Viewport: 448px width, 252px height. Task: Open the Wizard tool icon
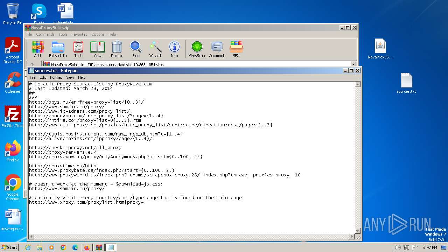155,49
